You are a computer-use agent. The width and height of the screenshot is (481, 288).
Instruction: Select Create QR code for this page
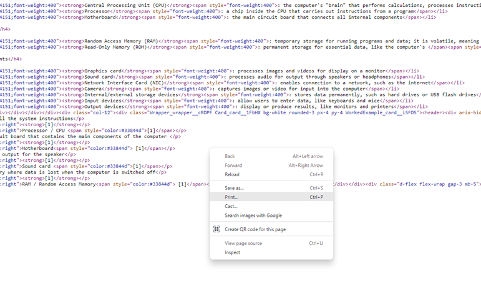255,229
